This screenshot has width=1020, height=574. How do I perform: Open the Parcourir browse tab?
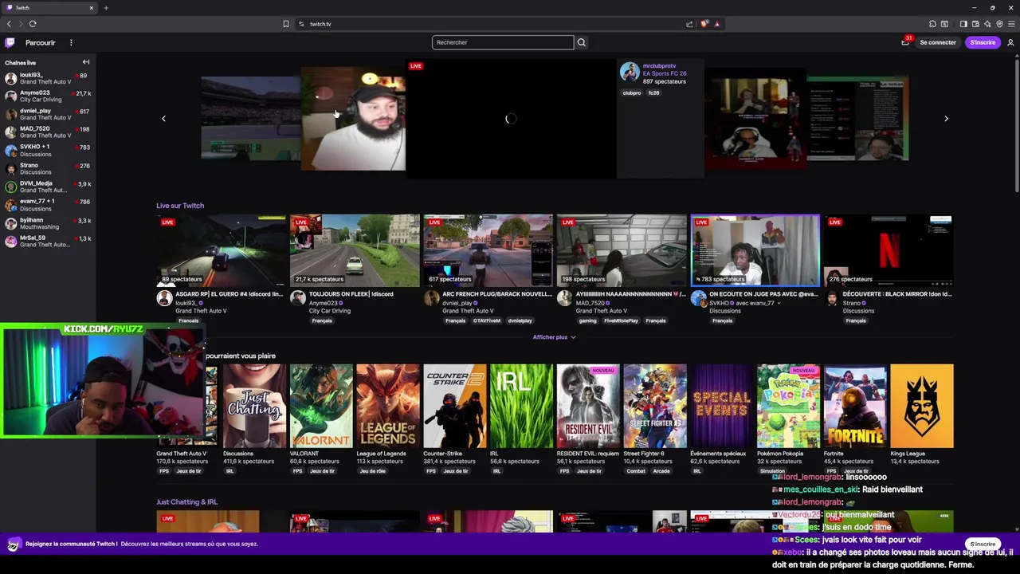coord(40,42)
